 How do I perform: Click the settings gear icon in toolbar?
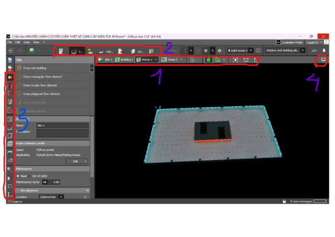point(220,51)
